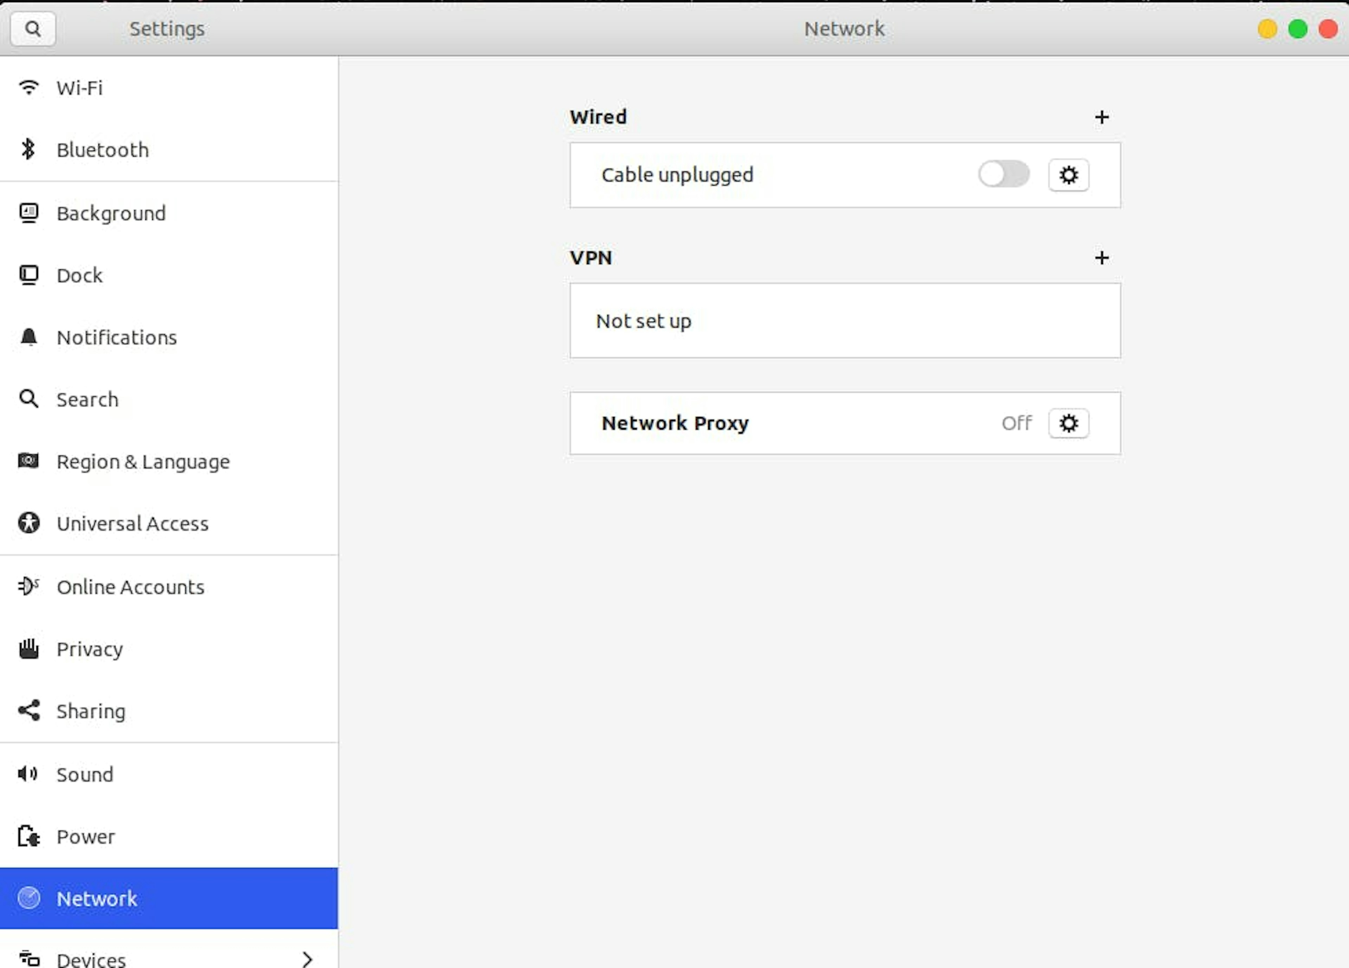1349x968 pixels.
Task: Click the Bluetooth icon in sidebar
Action: click(x=28, y=149)
